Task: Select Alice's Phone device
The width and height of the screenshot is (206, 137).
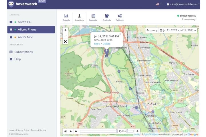Action: click(31, 29)
